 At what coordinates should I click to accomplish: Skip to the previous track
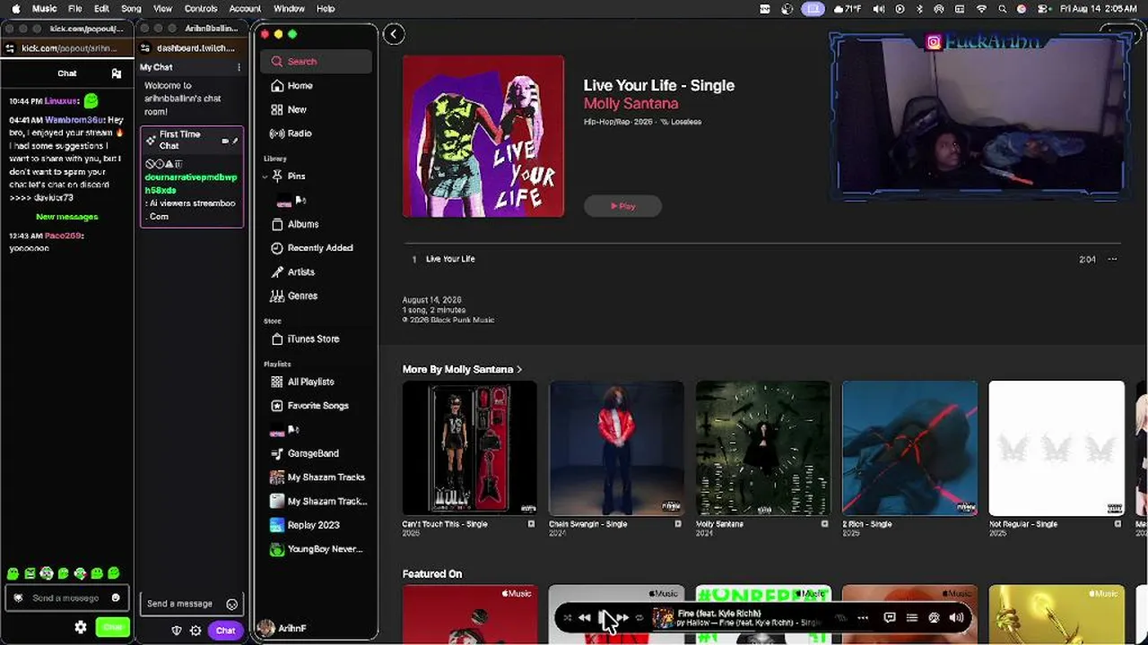click(x=585, y=617)
